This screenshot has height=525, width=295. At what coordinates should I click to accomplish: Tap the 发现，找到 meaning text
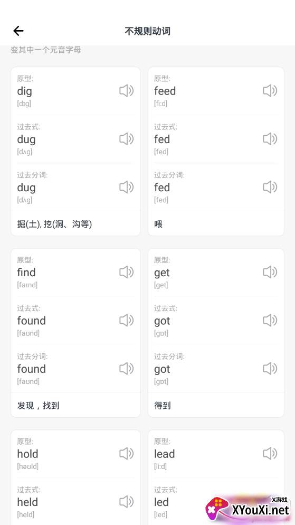tap(38, 406)
